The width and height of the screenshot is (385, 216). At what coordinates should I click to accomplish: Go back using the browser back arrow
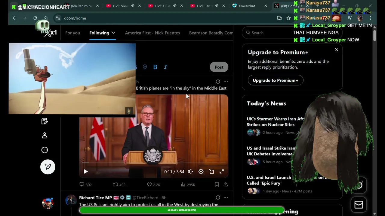(x=14, y=18)
